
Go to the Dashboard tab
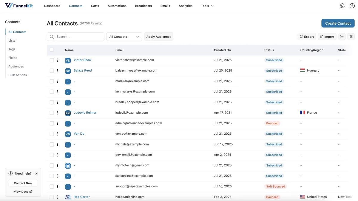[x=52, y=6]
